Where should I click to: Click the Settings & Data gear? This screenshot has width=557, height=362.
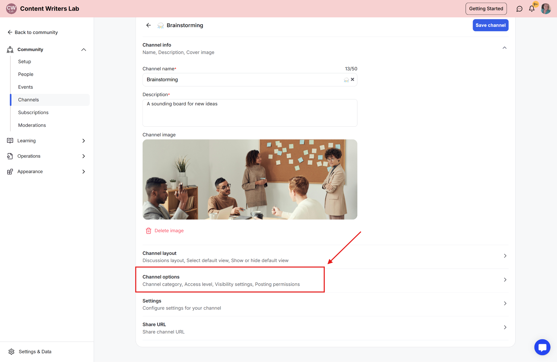(x=11, y=352)
